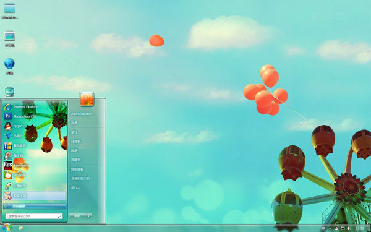Open Network from the Start menu right pane
The image size is (371, 232).
tap(74, 150)
